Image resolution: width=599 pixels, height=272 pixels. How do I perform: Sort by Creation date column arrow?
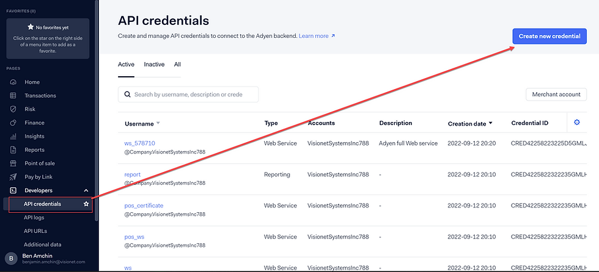click(490, 123)
